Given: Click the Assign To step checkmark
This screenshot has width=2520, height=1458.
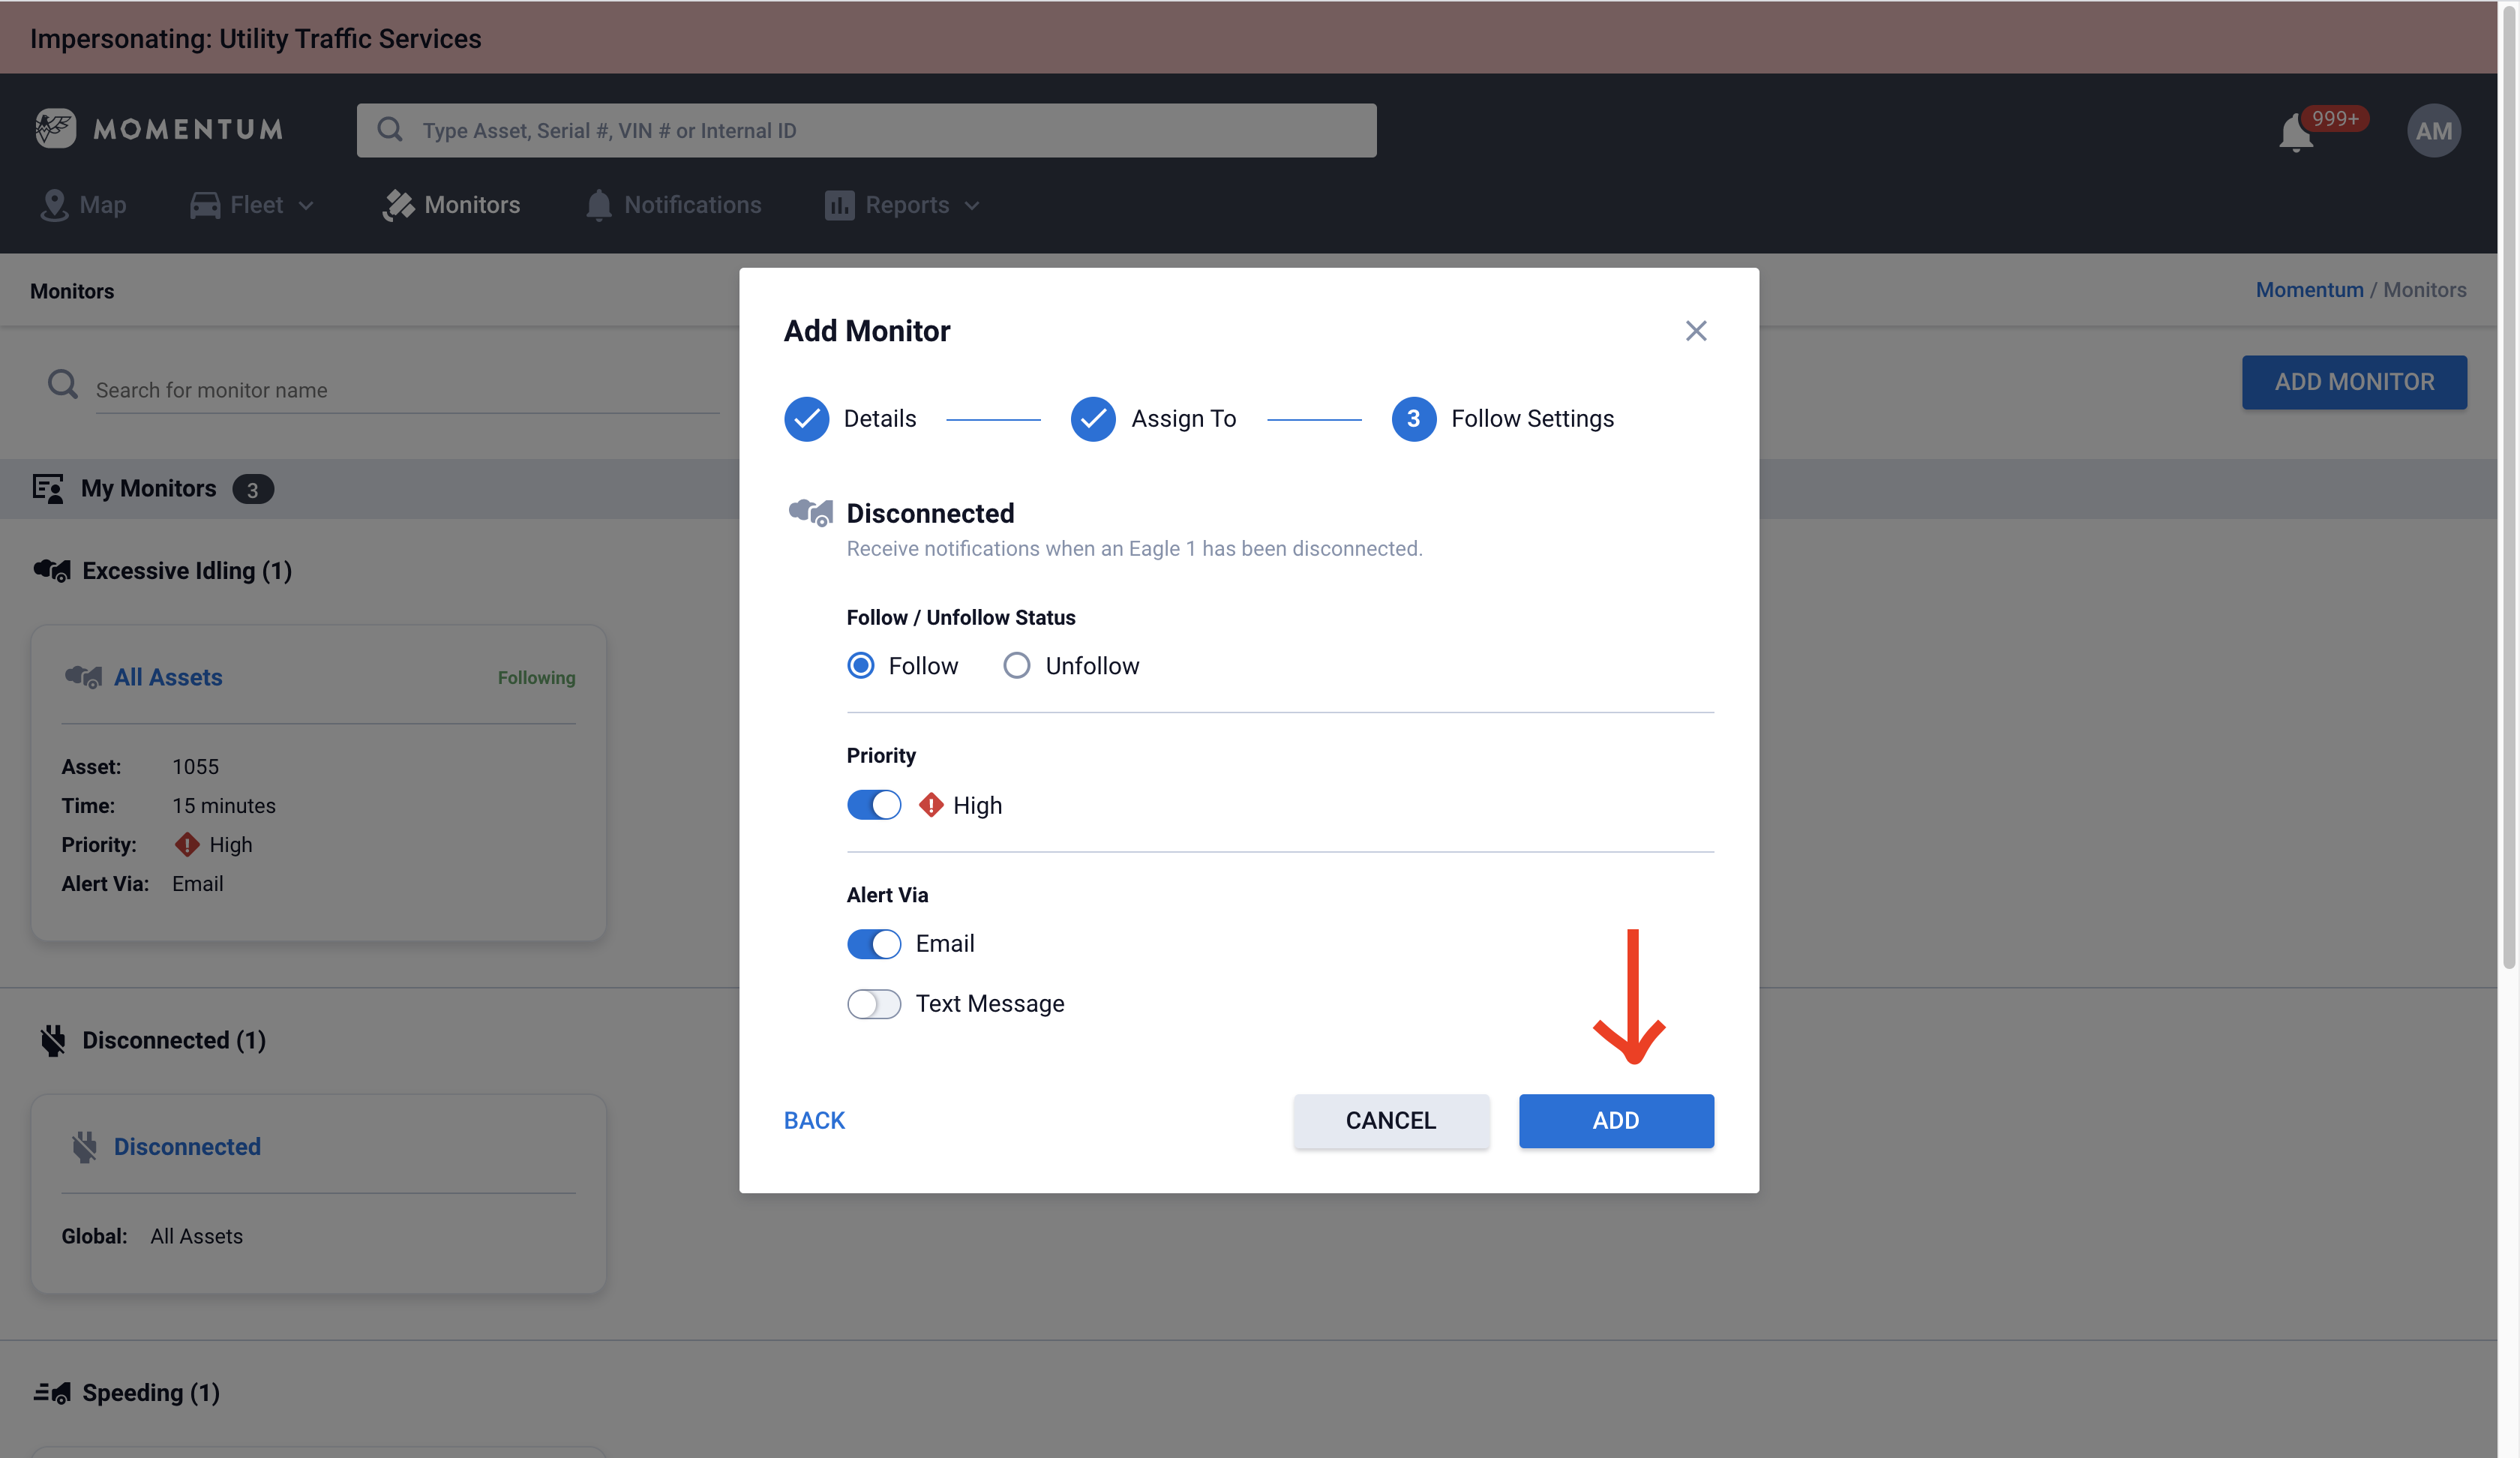Looking at the screenshot, I should point(1092,419).
